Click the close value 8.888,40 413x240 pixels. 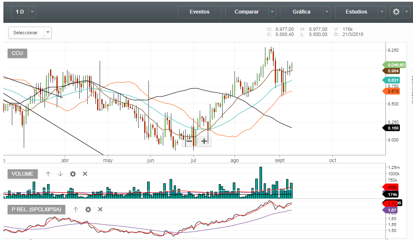(285, 34)
